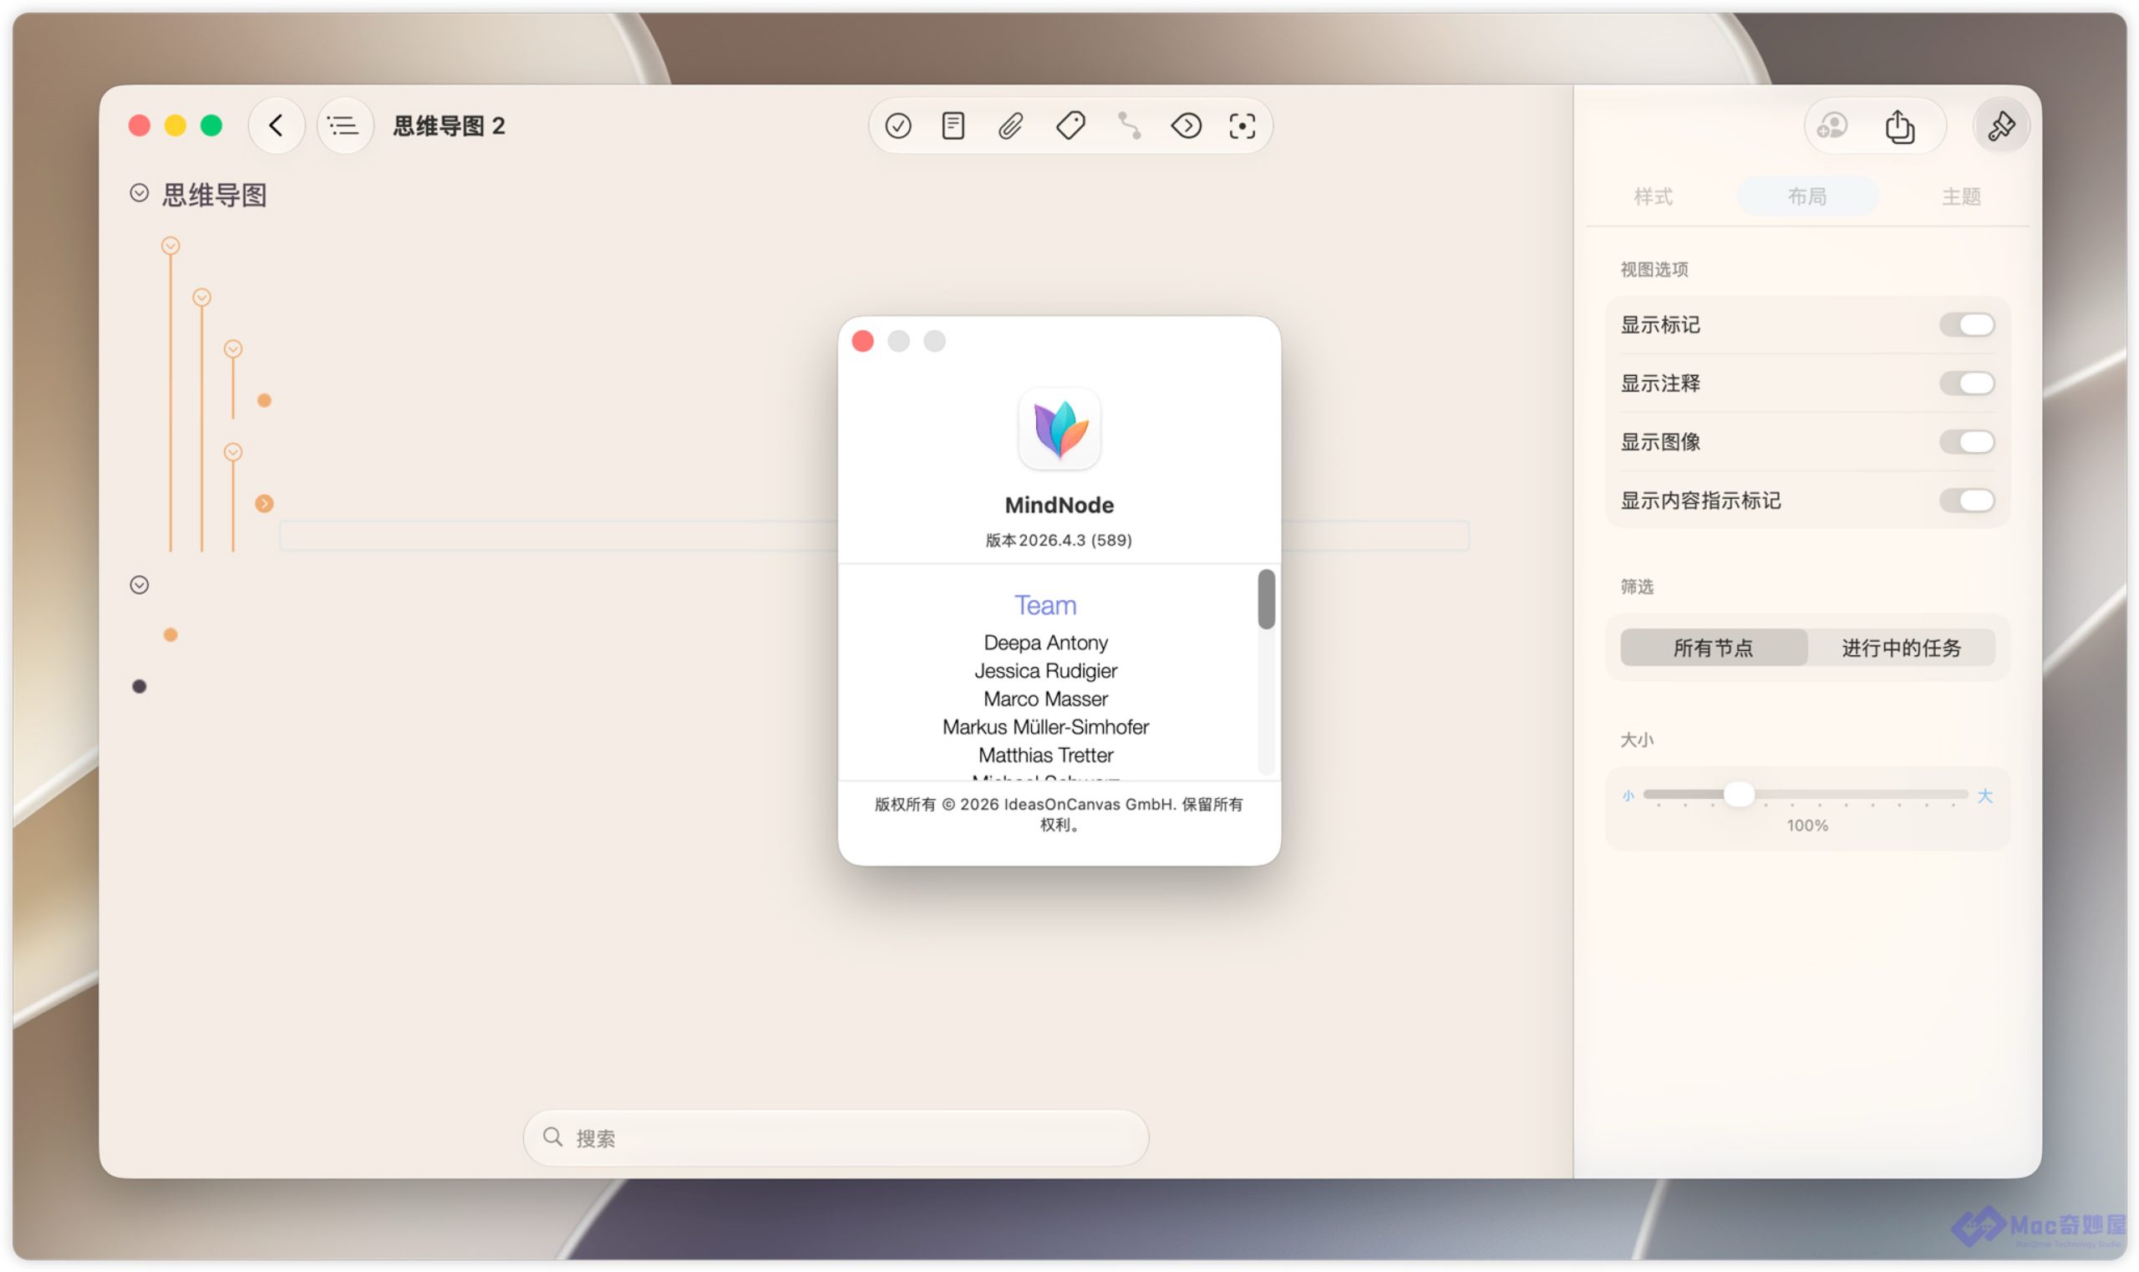The height and width of the screenshot is (1272, 2139).
Task: Click the 显示图像 label text
Action: tap(1660, 441)
